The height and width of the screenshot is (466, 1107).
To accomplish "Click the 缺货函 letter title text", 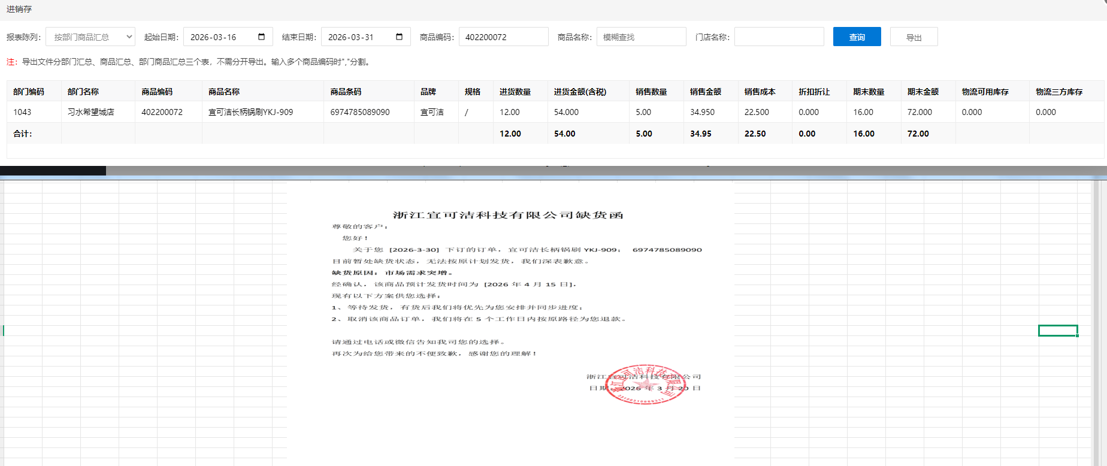I will point(508,215).
